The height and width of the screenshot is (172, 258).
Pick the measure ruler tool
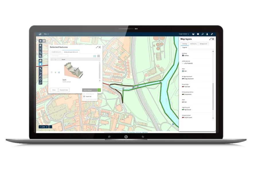pyautogui.click(x=40, y=75)
